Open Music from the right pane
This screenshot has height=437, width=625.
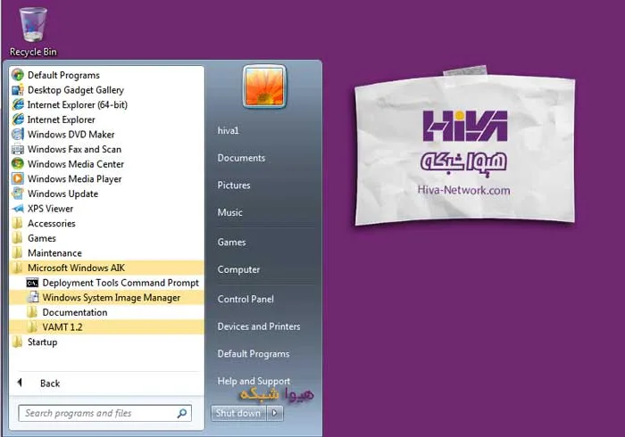pyautogui.click(x=230, y=212)
